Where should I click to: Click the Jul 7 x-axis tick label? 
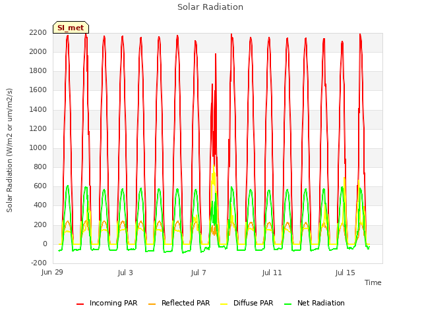tap(198, 273)
